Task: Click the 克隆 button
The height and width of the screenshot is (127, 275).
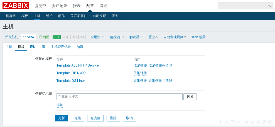Action: pos(78,118)
